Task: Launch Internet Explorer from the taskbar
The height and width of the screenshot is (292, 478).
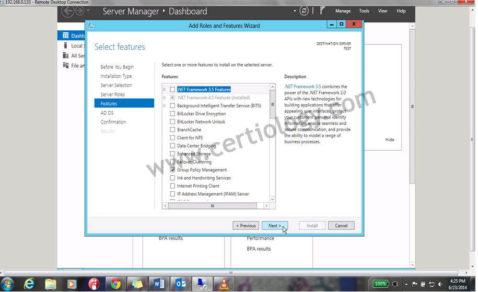Action: click(x=29, y=284)
